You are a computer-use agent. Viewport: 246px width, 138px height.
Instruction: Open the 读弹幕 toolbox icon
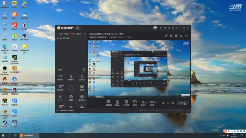tap(82, 88)
